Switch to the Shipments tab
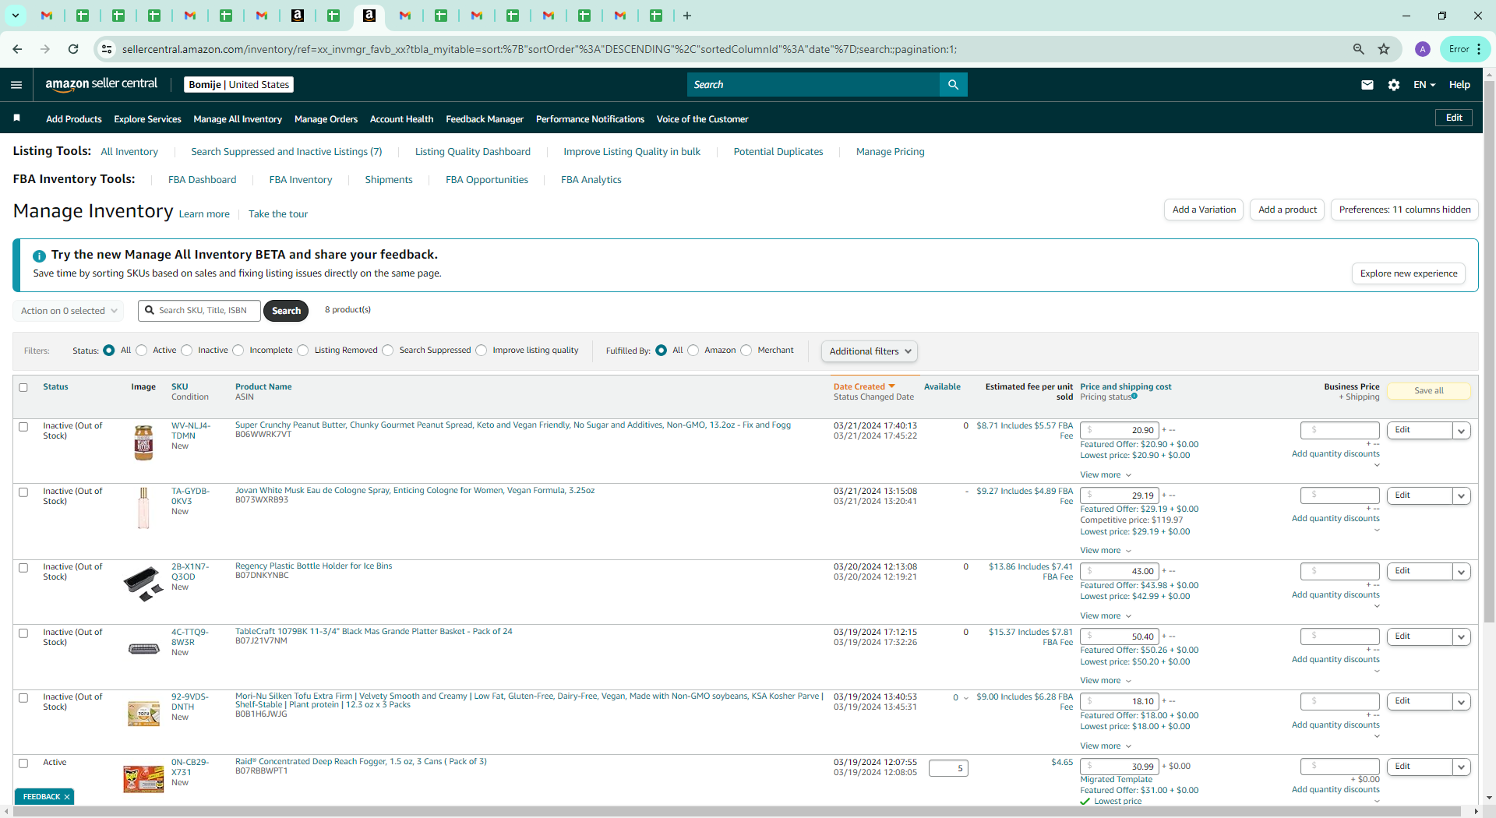This screenshot has width=1496, height=818. (x=389, y=180)
